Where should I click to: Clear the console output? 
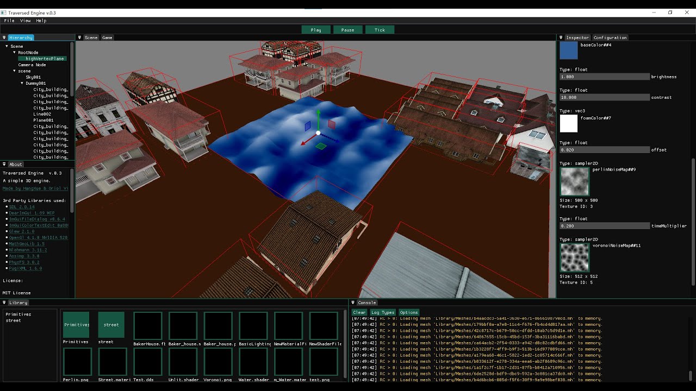pyautogui.click(x=359, y=312)
